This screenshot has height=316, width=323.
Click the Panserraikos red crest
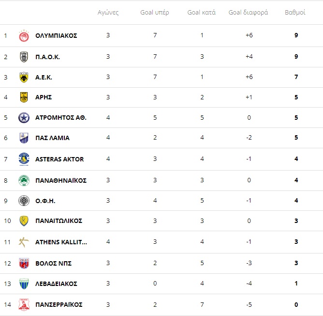pos(24,304)
